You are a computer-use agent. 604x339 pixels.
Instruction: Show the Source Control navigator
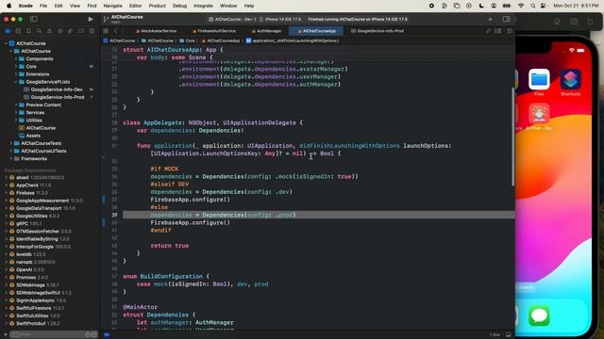pos(18,31)
